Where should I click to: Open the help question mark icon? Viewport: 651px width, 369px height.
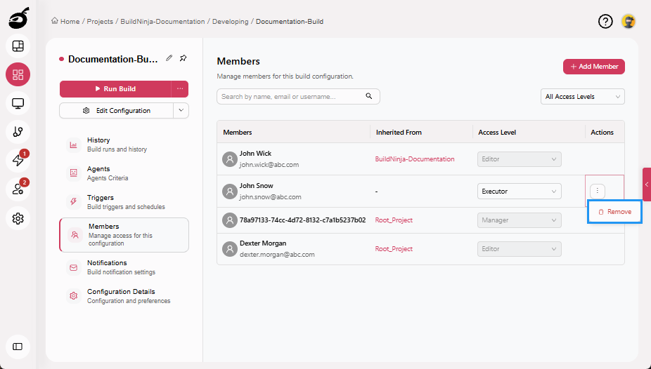[x=605, y=21]
